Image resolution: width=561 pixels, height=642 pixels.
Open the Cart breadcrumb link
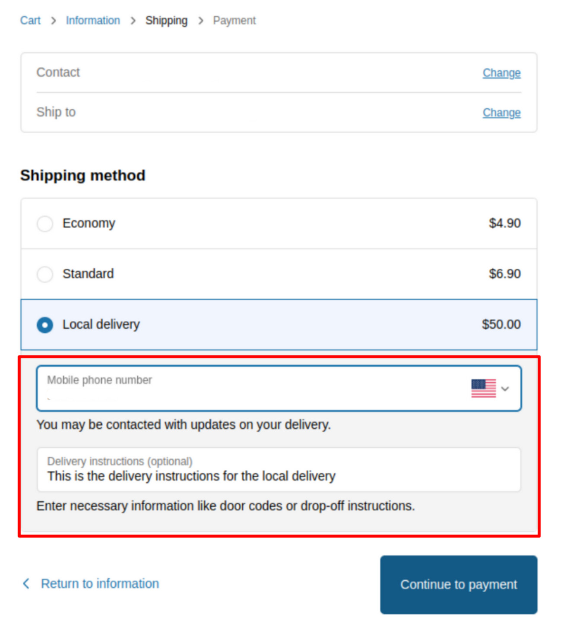(30, 20)
